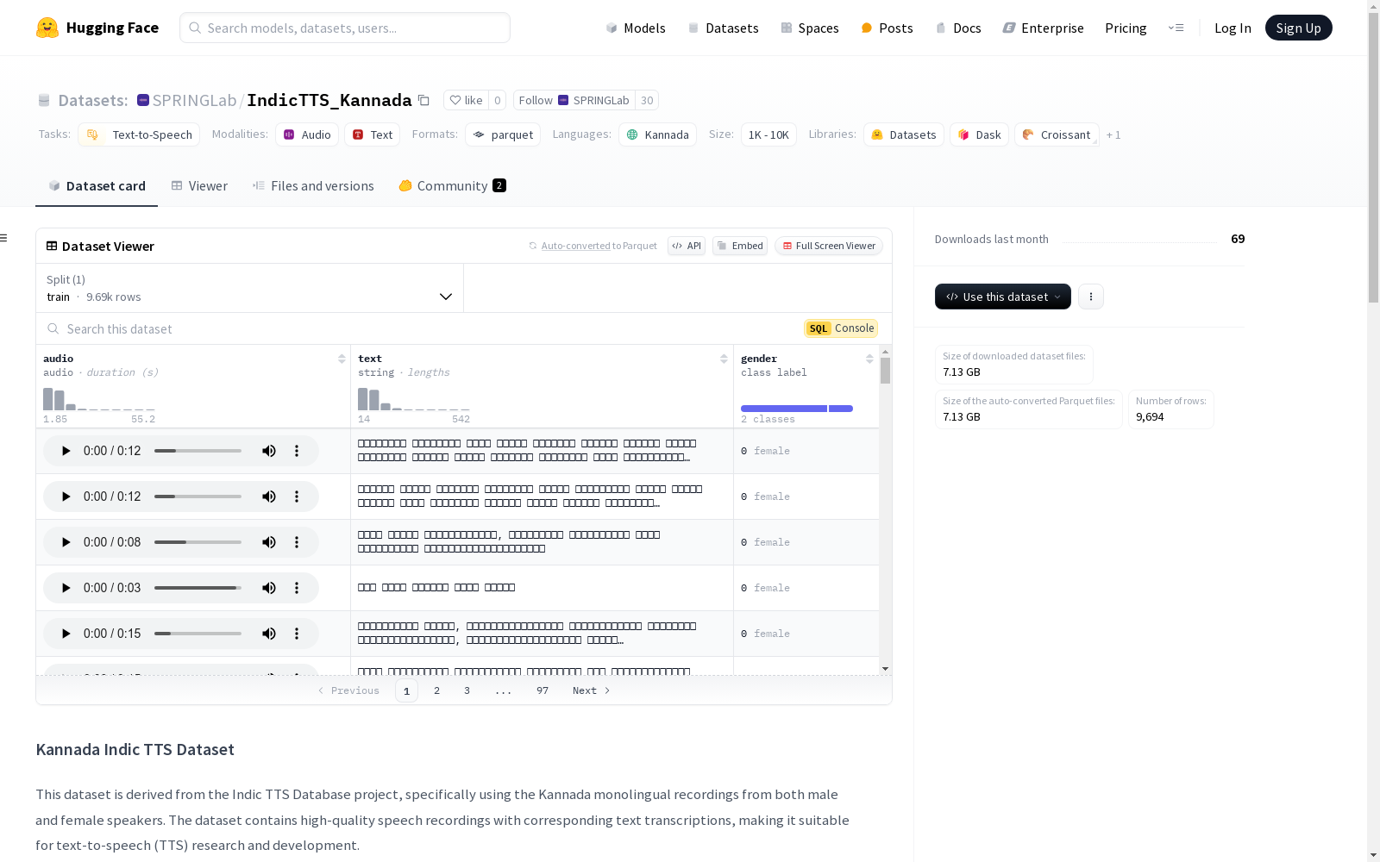Select the Kannada language tag
Image resolution: width=1380 pixels, height=862 pixels.
[657, 134]
